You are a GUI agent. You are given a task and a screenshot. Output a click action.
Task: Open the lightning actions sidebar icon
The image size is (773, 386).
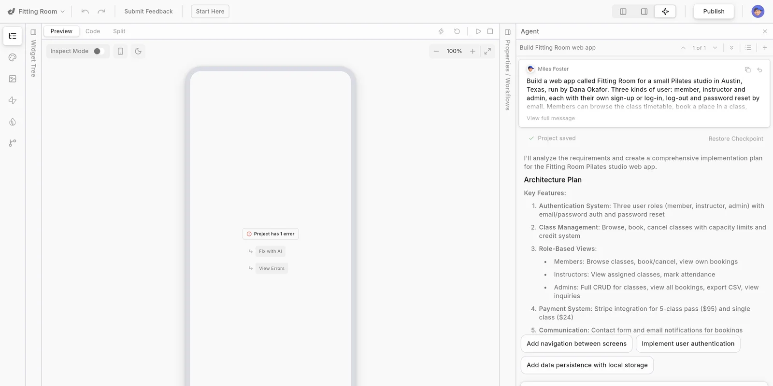point(13,100)
